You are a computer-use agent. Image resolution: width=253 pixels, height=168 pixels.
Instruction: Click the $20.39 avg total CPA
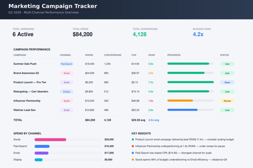click(x=138, y=120)
